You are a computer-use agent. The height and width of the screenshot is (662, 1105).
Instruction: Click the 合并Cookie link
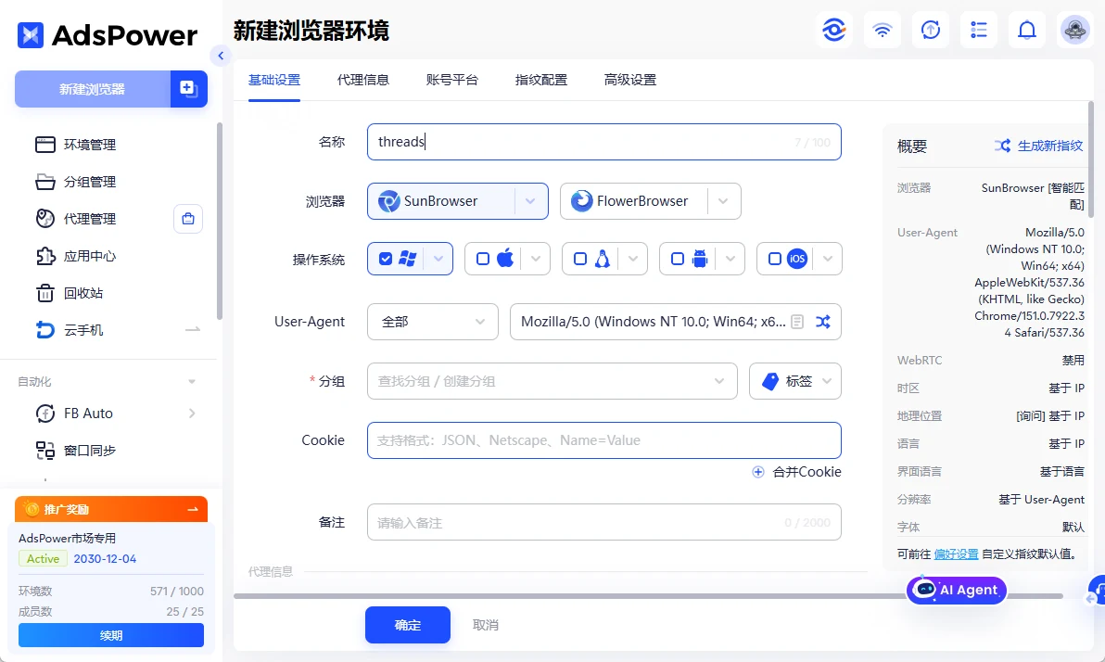pos(796,472)
